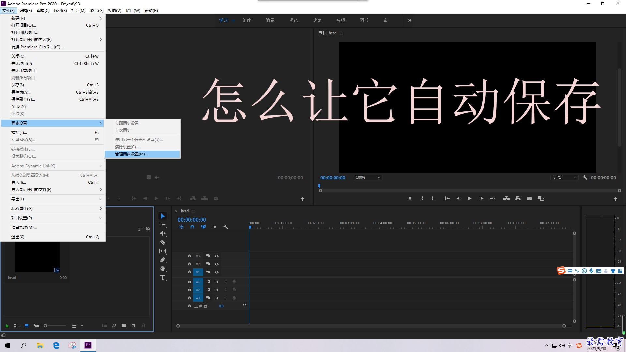Image resolution: width=626 pixels, height=352 pixels.
Task: Select the head sequence thumbnail
Action: click(x=37, y=257)
